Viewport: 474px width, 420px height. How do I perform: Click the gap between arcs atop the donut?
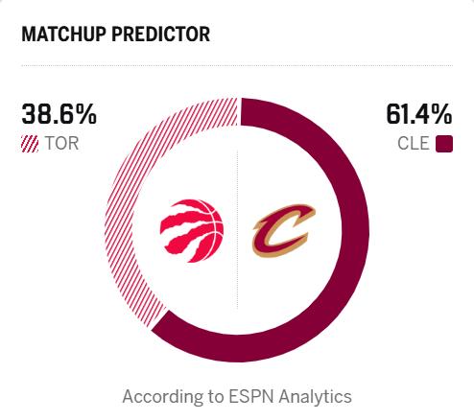pos(239,111)
